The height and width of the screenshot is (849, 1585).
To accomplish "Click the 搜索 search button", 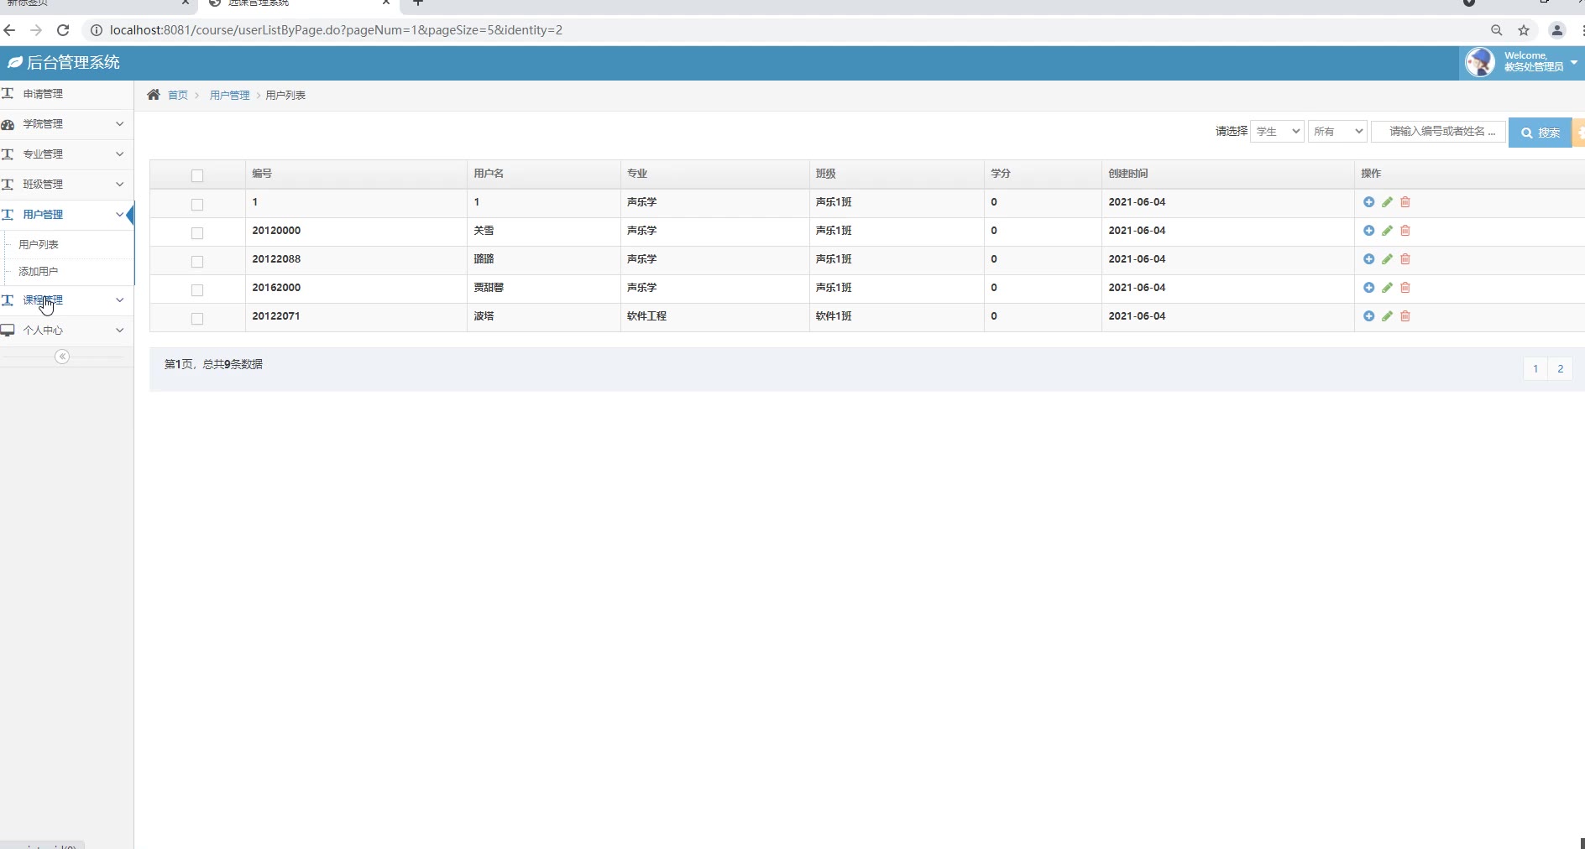I will tap(1540, 133).
